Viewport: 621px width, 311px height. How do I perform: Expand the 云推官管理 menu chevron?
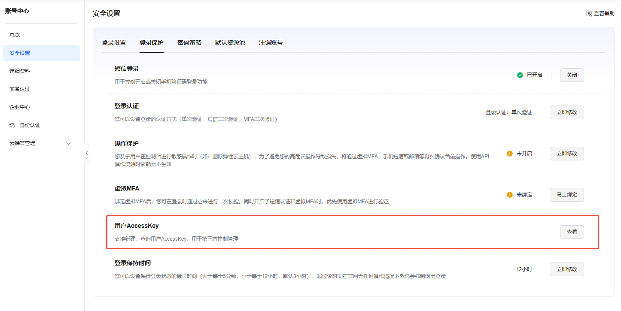(68, 143)
